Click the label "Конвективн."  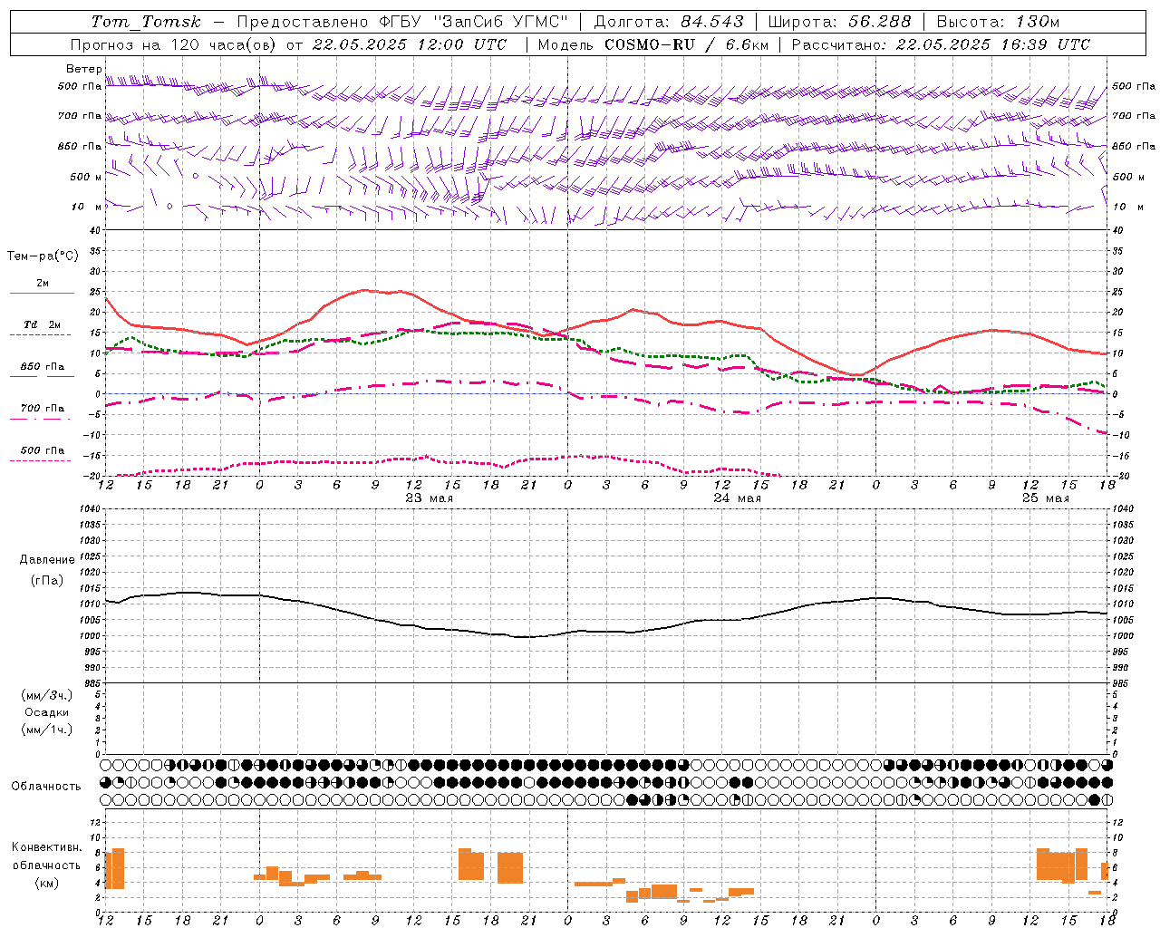[47, 847]
